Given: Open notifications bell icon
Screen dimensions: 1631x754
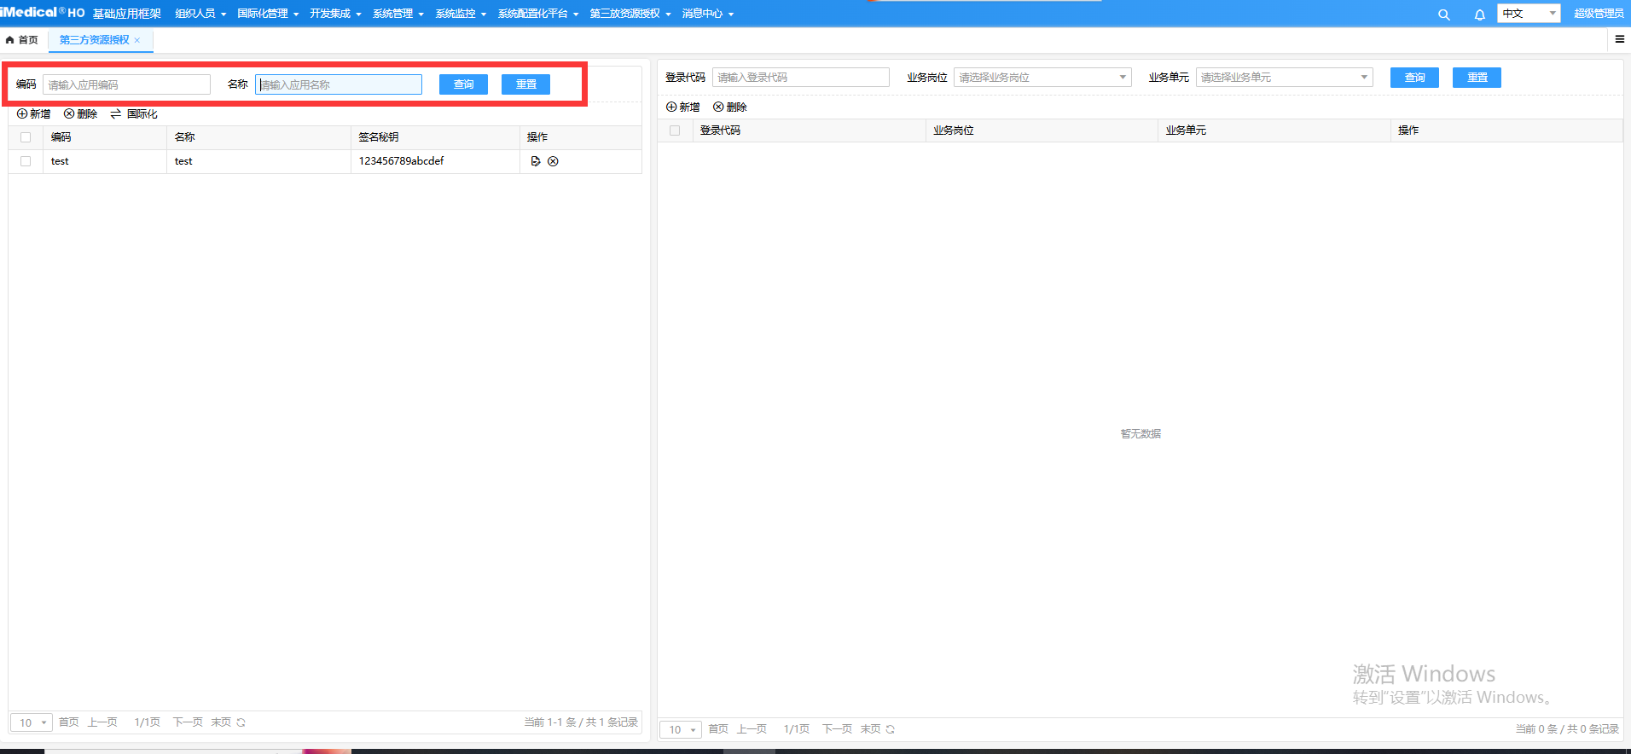Looking at the screenshot, I should coord(1479,14).
